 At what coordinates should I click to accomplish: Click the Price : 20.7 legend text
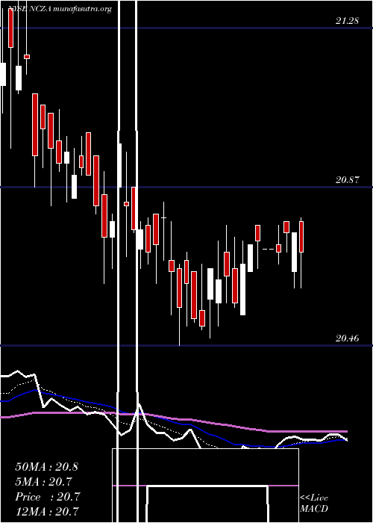tap(48, 497)
